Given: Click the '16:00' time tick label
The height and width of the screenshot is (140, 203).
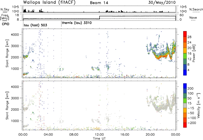Looking at the screenshot, I should click(125, 135).
